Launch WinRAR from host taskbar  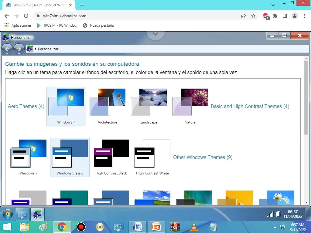pyautogui.click(x=175, y=227)
